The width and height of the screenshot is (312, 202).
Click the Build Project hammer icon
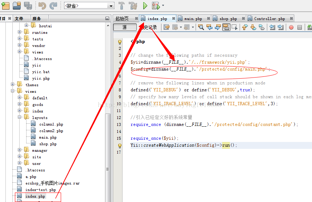coord(121,5)
